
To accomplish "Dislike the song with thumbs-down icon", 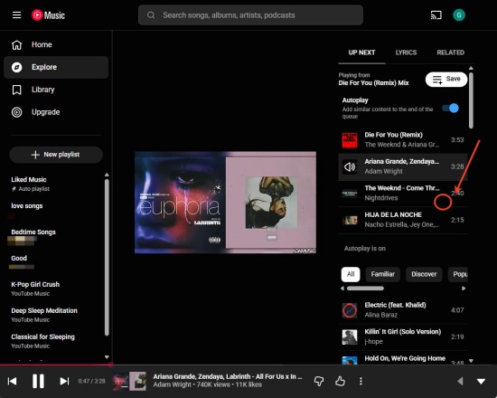I will click(x=319, y=381).
